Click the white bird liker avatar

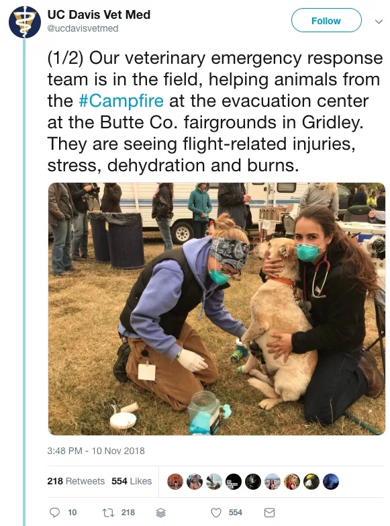[311, 482]
